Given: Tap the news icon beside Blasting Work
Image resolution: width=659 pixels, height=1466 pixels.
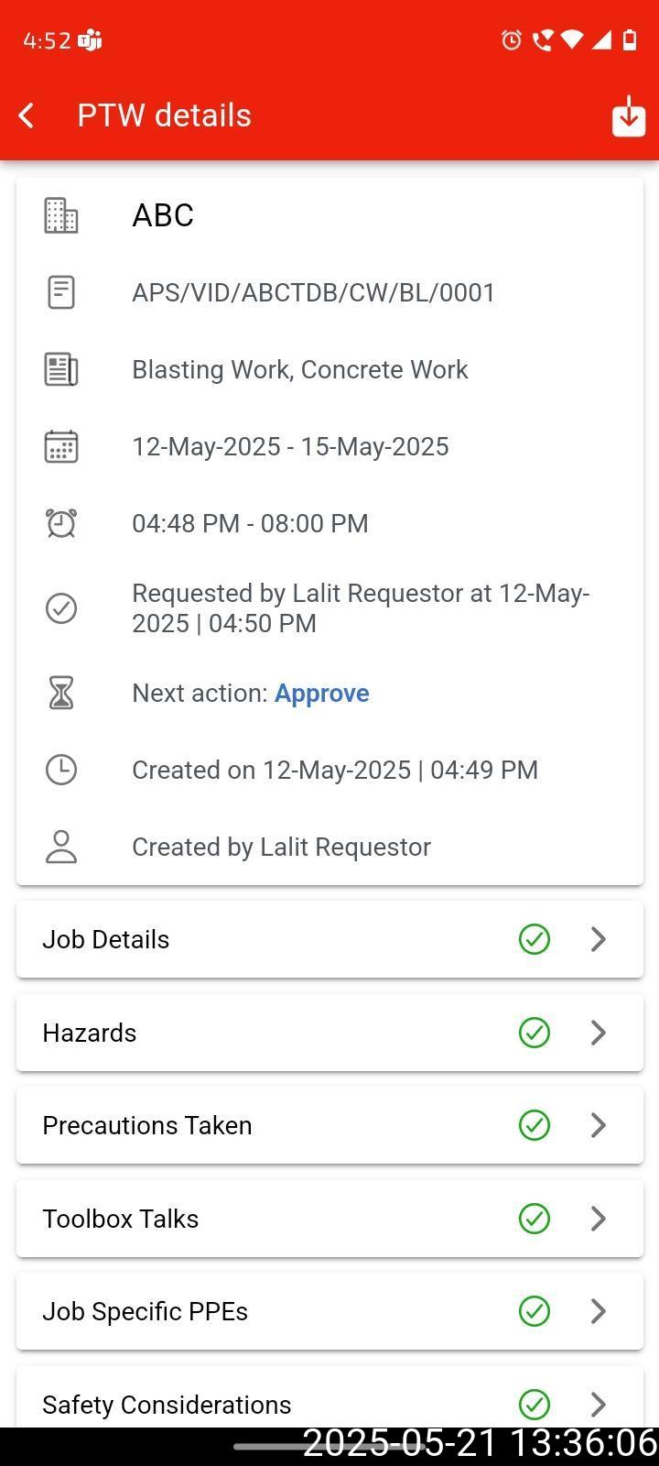Looking at the screenshot, I should point(61,369).
